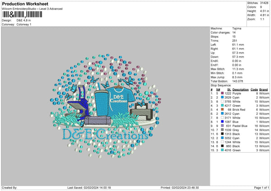Click the Brand column header
The image size is (271, 191).
(x=263, y=90)
